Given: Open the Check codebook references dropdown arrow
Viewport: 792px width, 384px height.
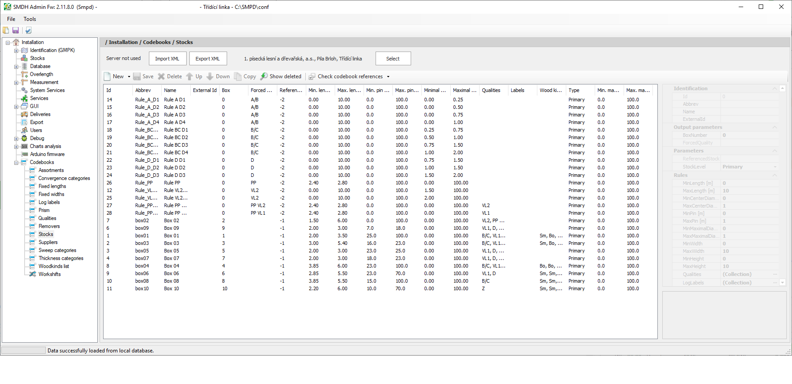Looking at the screenshot, I should (388, 76).
